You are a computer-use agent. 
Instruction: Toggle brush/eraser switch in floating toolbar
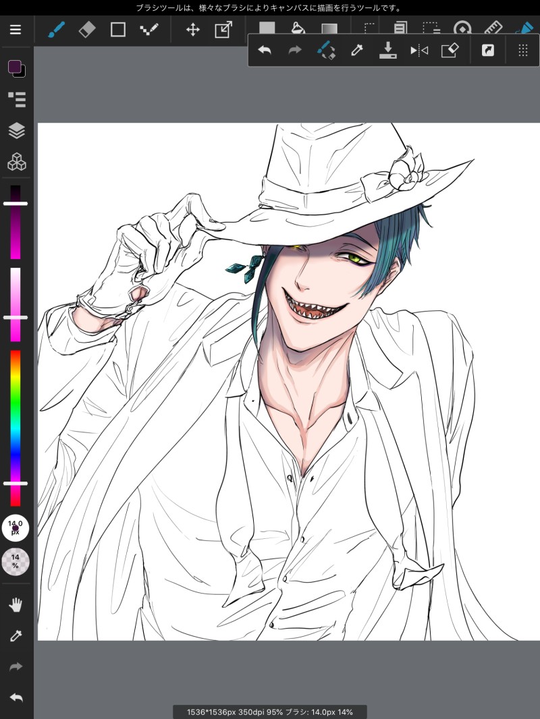[326, 50]
